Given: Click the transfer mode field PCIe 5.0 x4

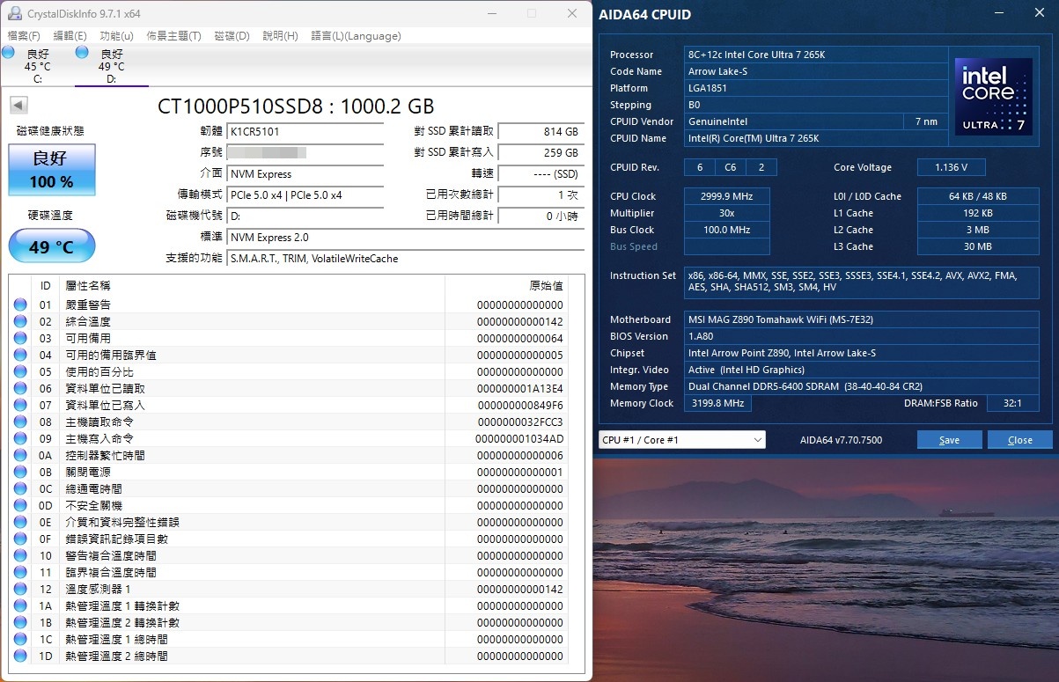Looking at the screenshot, I should 305,195.
